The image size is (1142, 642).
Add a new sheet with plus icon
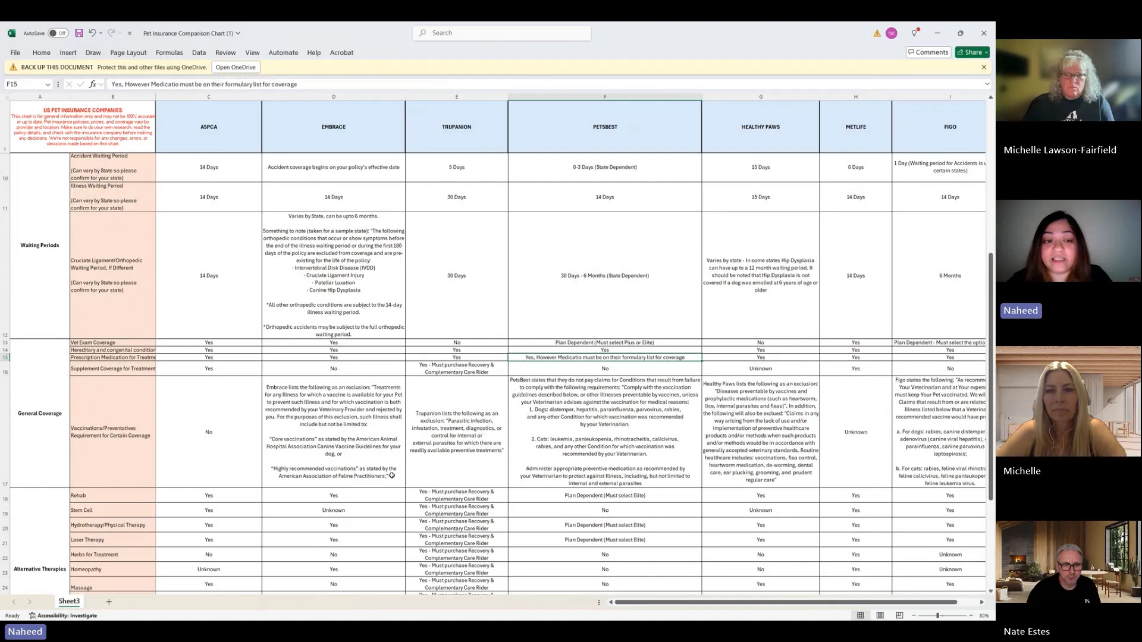point(109,602)
